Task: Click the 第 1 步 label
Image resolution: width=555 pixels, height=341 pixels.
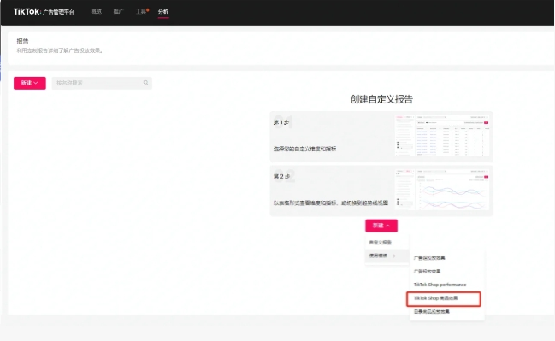Action: pos(281,122)
